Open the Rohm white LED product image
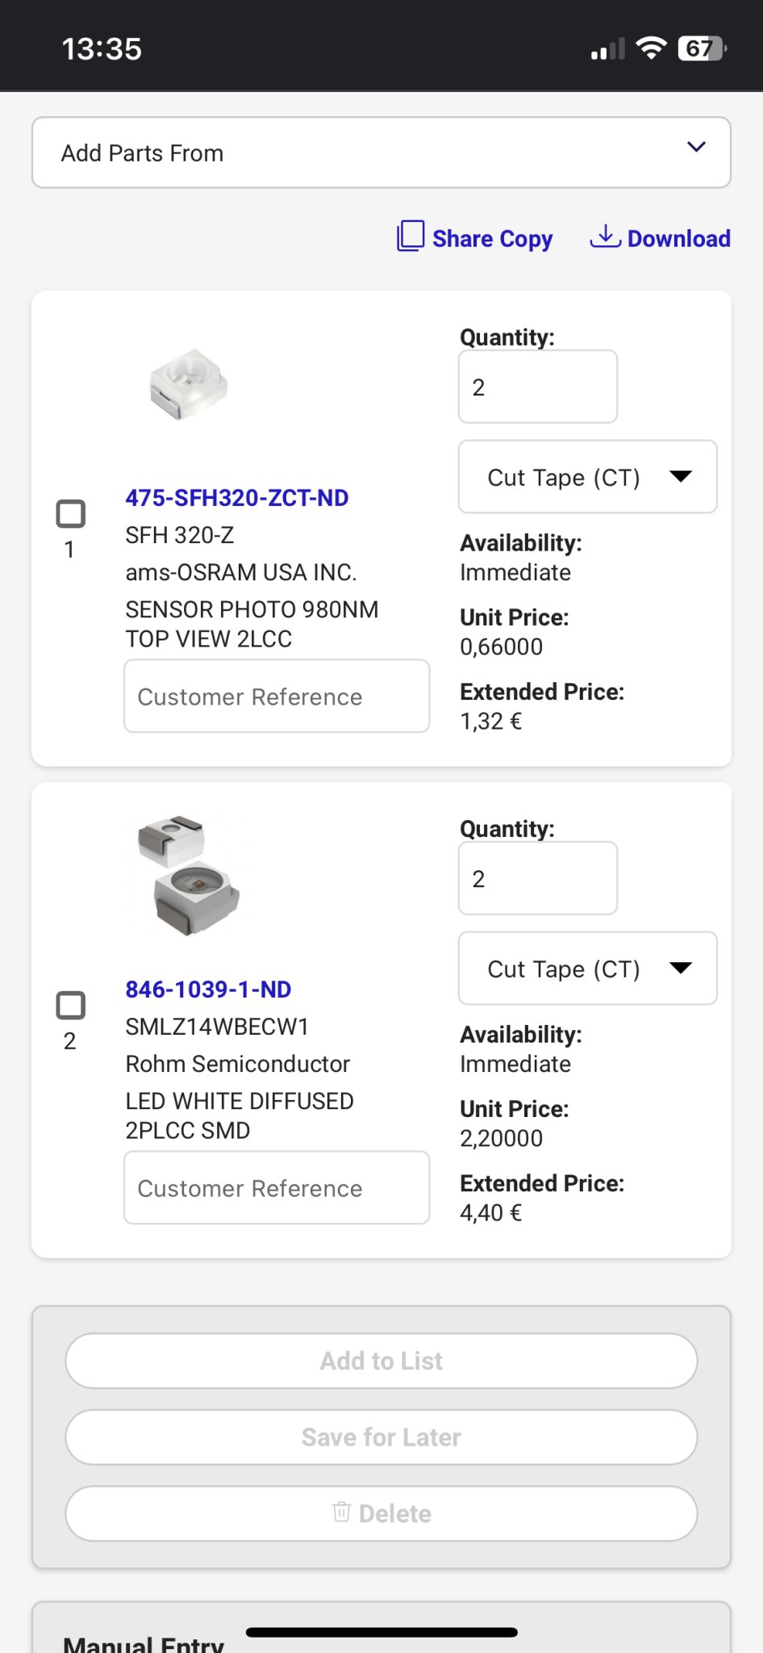 189,876
